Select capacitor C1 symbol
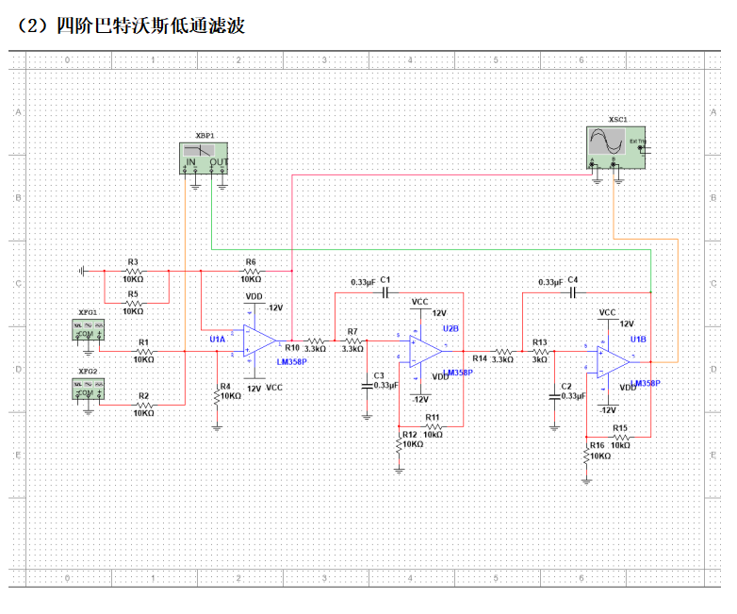Image resolution: width=737 pixels, height=614 pixels. pos(385,293)
